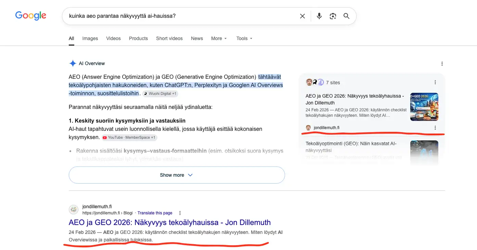Click Translate this page link
The image size is (477, 250).
coord(155,213)
